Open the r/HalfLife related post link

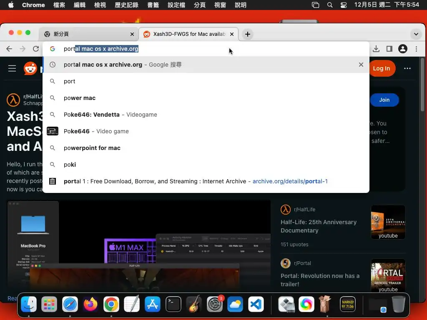click(x=304, y=210)
